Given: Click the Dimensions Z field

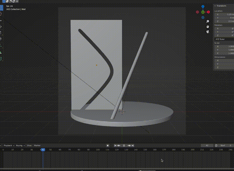Looking at the screenshot, I should 224,68.
